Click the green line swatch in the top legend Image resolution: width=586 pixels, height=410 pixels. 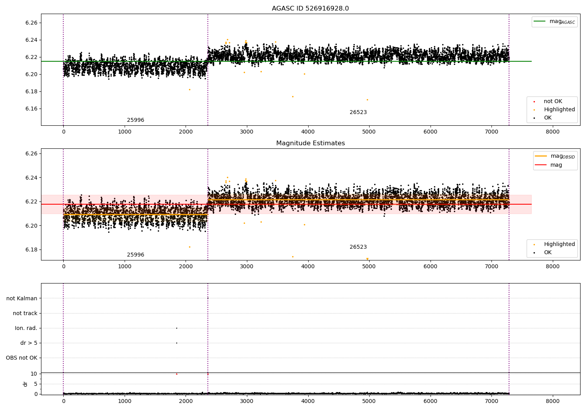[540, 21]
